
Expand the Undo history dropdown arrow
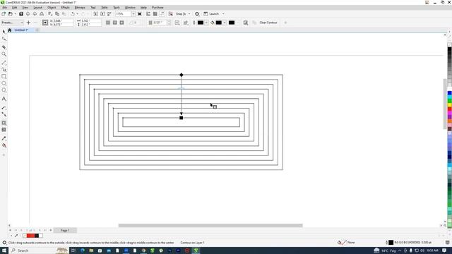click(x=77, y=14)
